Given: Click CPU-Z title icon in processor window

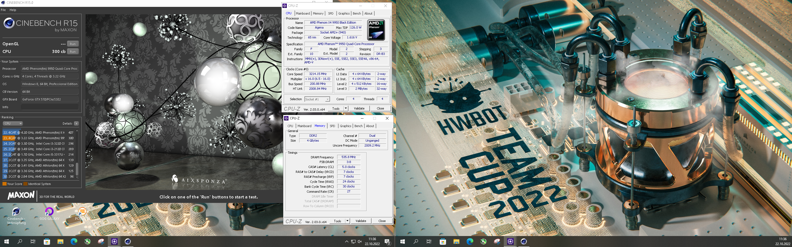Looking at the screenshot, I should [x=285, y=5].
